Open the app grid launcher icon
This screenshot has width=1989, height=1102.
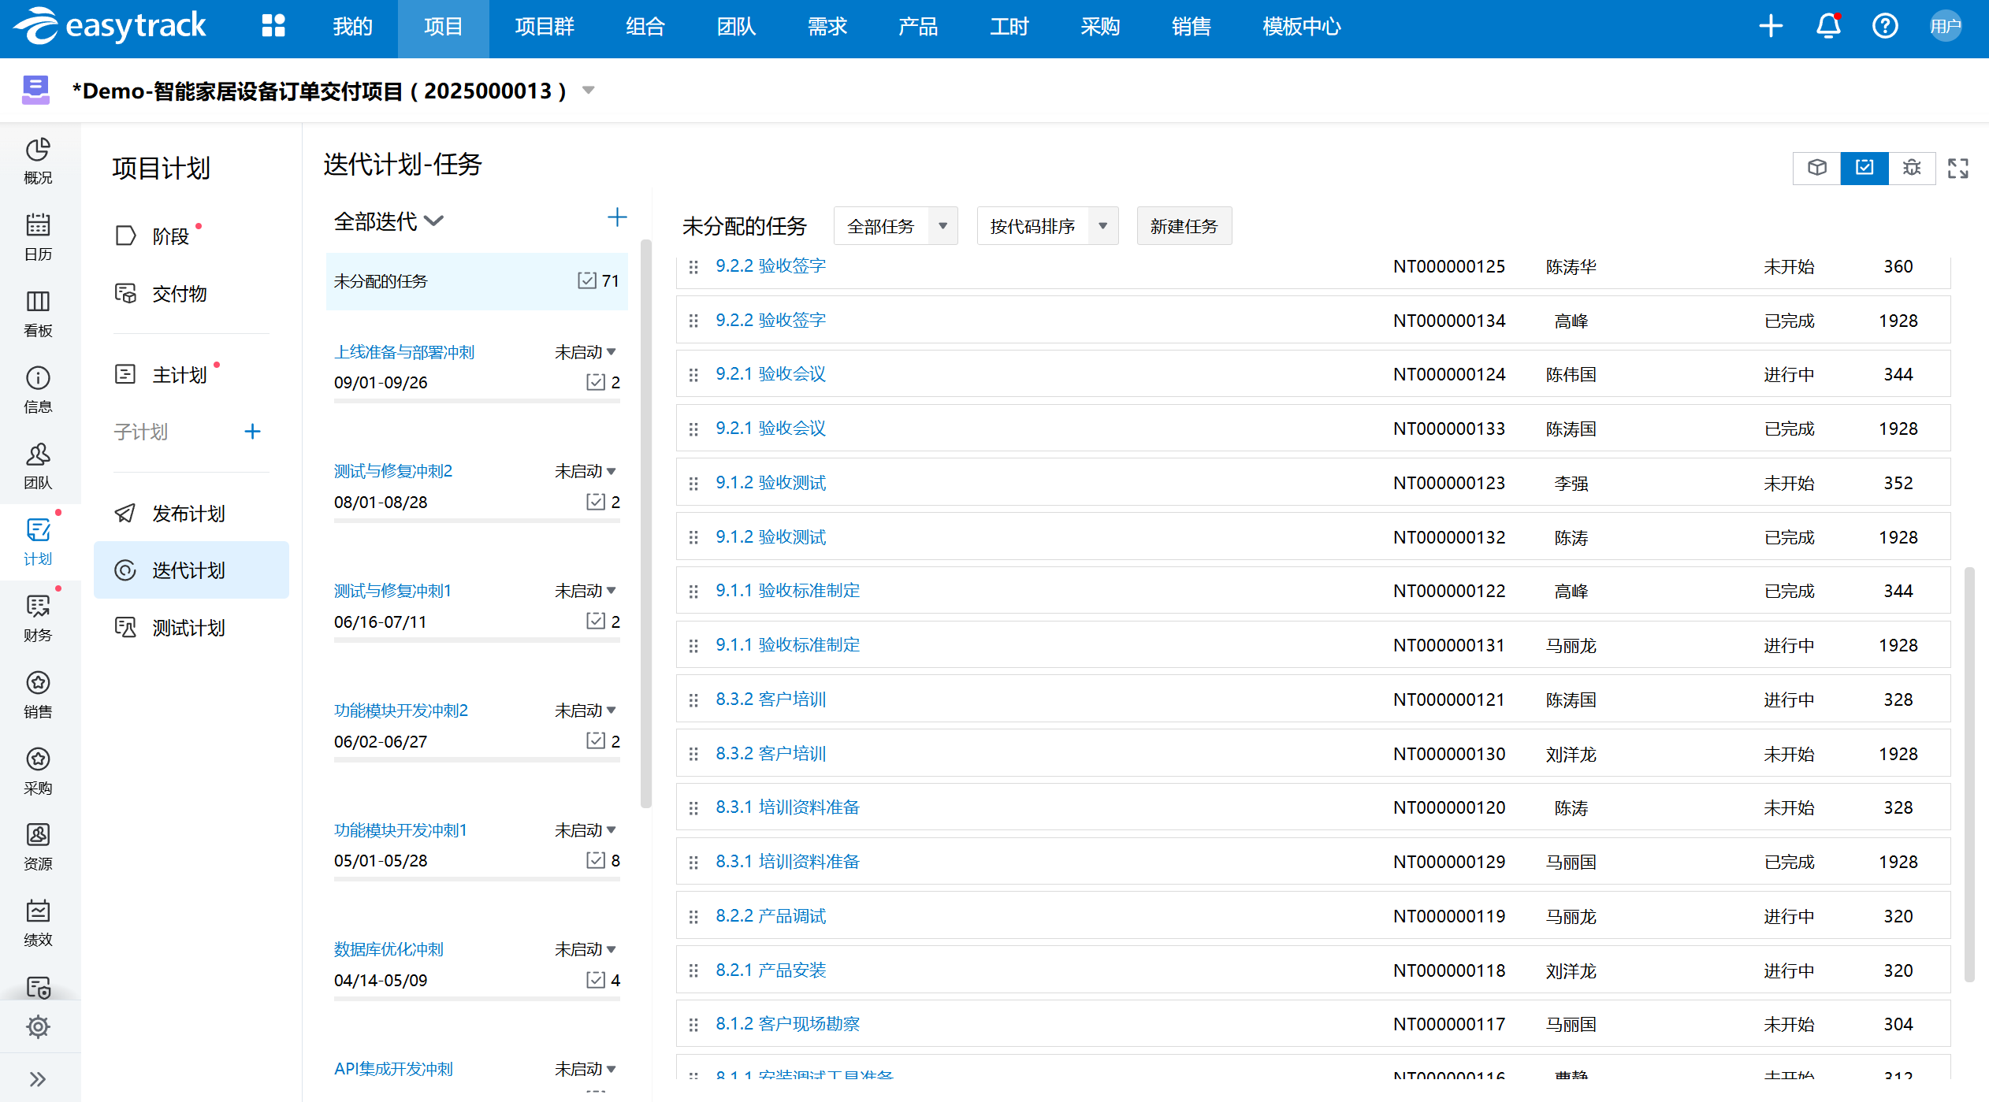pyautogui.click(x=273, y=26)
